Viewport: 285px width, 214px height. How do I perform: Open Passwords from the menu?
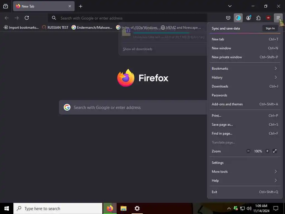(245, 95)
